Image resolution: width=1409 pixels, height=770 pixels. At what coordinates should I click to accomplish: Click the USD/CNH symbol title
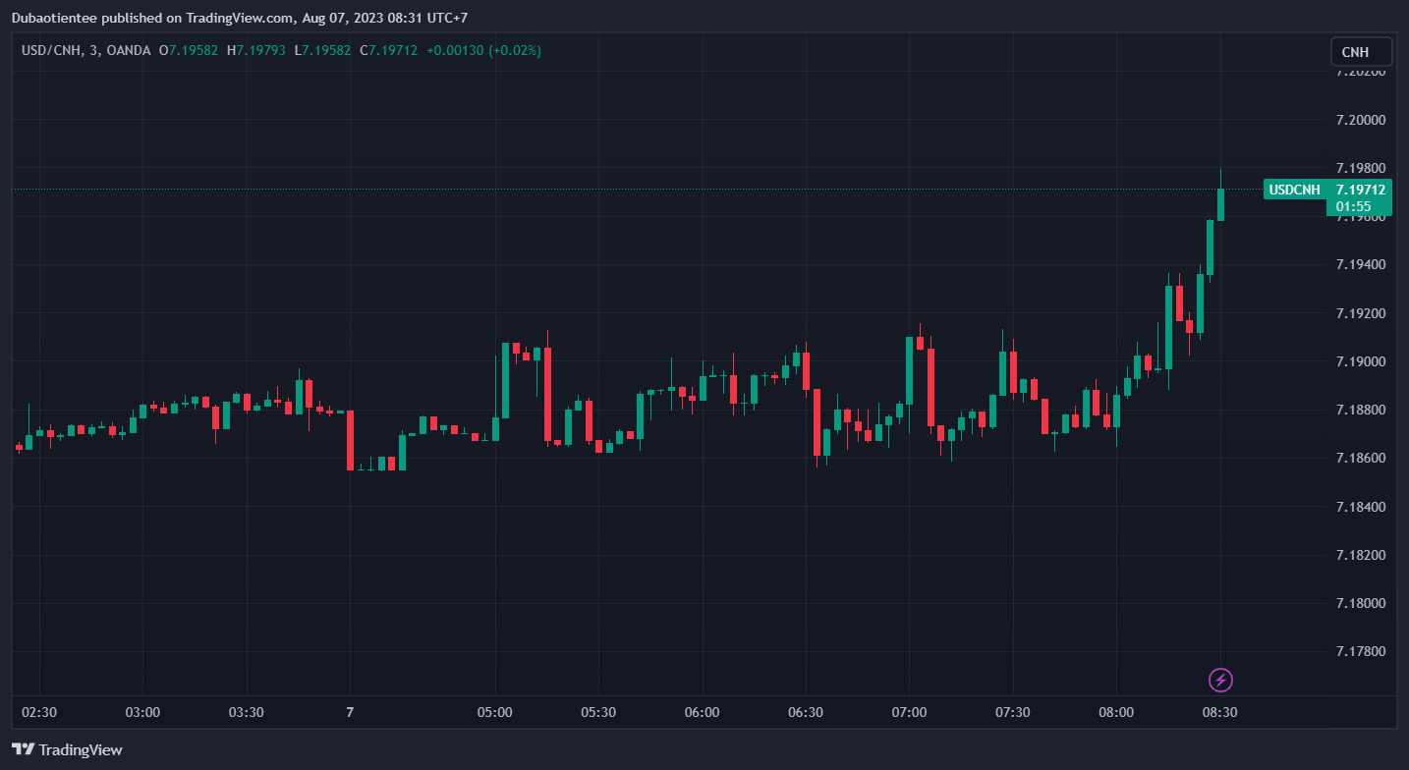point(53,50)
